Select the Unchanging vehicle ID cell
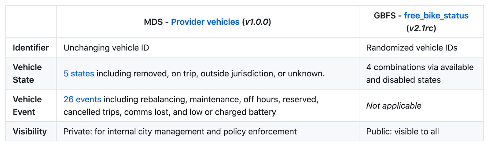Viewport: 489px width, 146px height. [x=106, y=48]
